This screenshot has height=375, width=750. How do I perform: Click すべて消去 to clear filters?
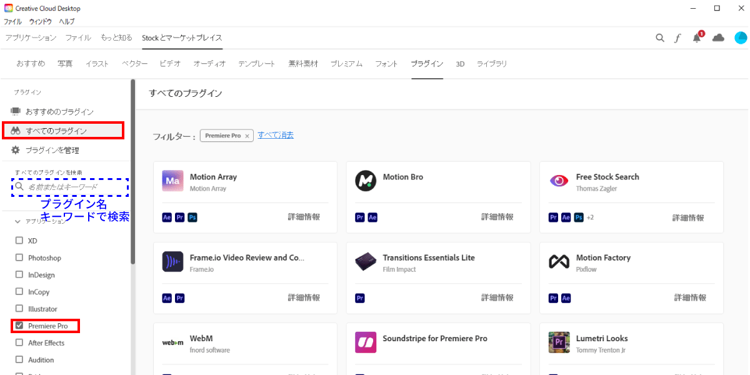click(x=276, y=135)
